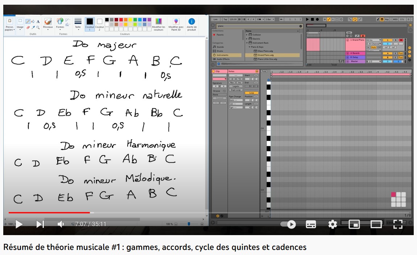Open Modifier les couleurs in Paint

point(158,24)
